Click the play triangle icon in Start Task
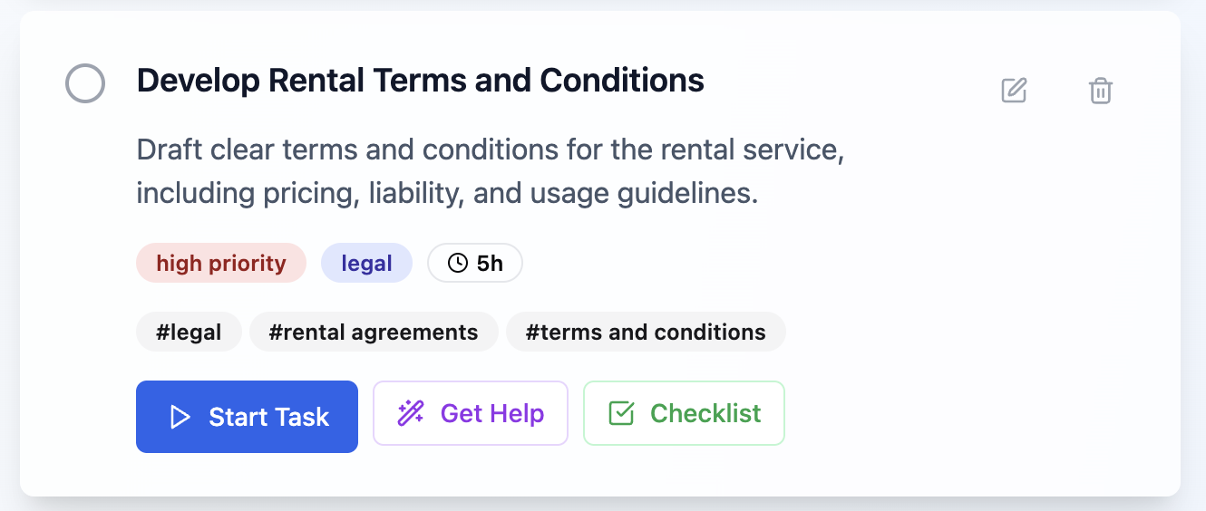This screenshot has height=511, width=1206. 180,417
